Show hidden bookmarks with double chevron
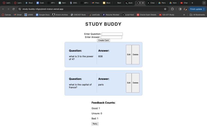The height and width of the screenshot is (129, 207). 184,15
